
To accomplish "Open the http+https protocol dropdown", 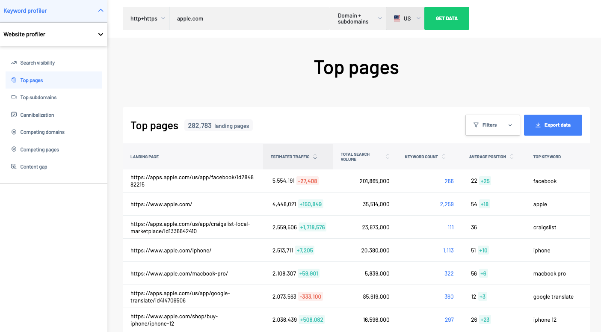I will point(146,18).
